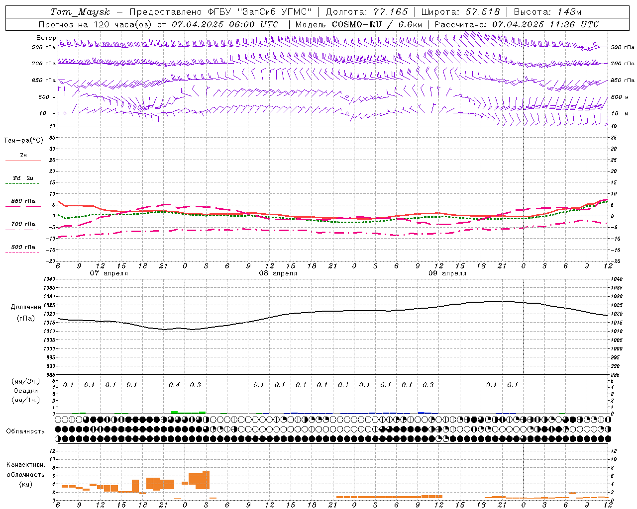Click the tallest orange convective cloud bar
637x509 pixels.
point(206,480)
